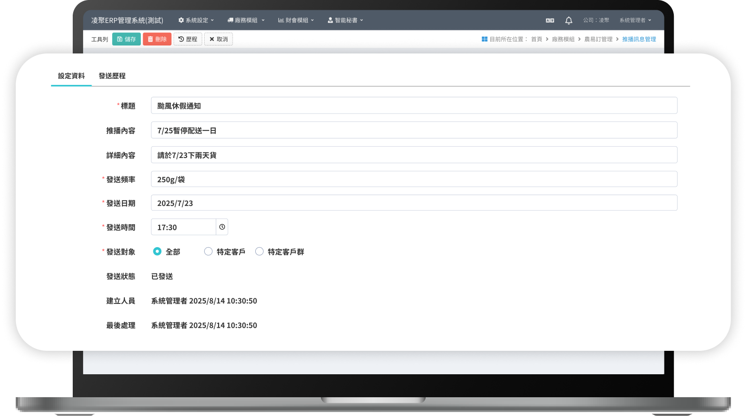747x416 pixels.
Task: Click the 發送頻率 field
Action: pos(414,179)
